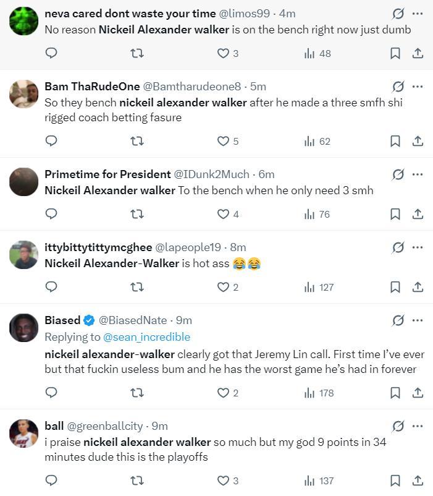Screen dimensions: 433x496
Task: Open the @sean_incredible mention link
Action: tap(146, 337)
